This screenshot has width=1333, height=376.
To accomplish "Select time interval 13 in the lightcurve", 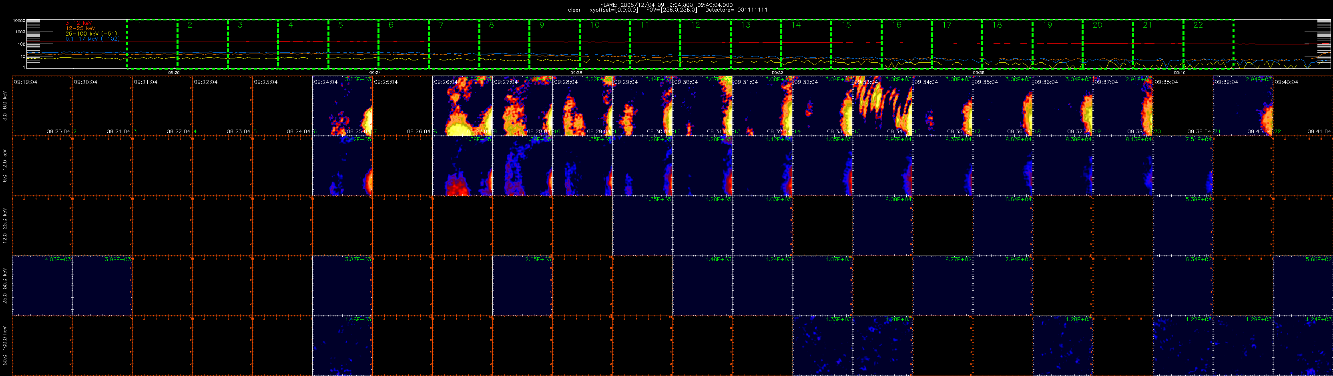I will click(755, 44).
